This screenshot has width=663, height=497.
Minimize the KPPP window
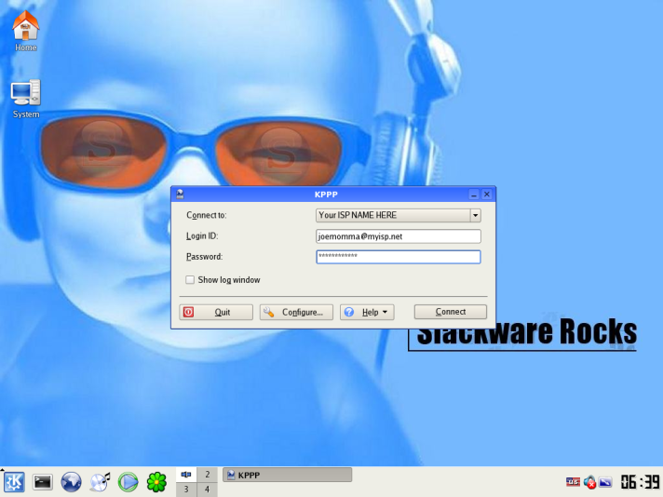pos(474,195)
